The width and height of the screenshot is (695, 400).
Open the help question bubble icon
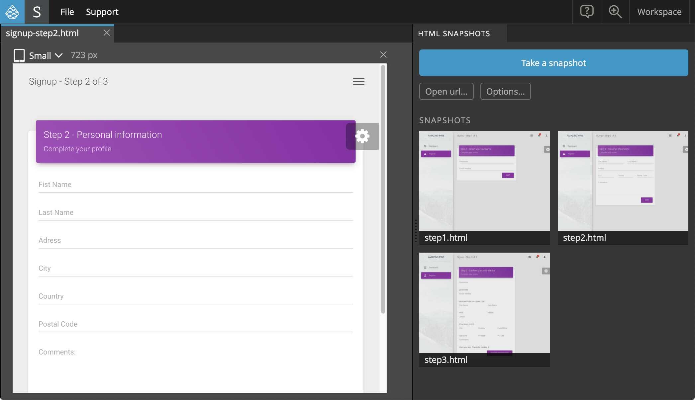pos(587,12)
